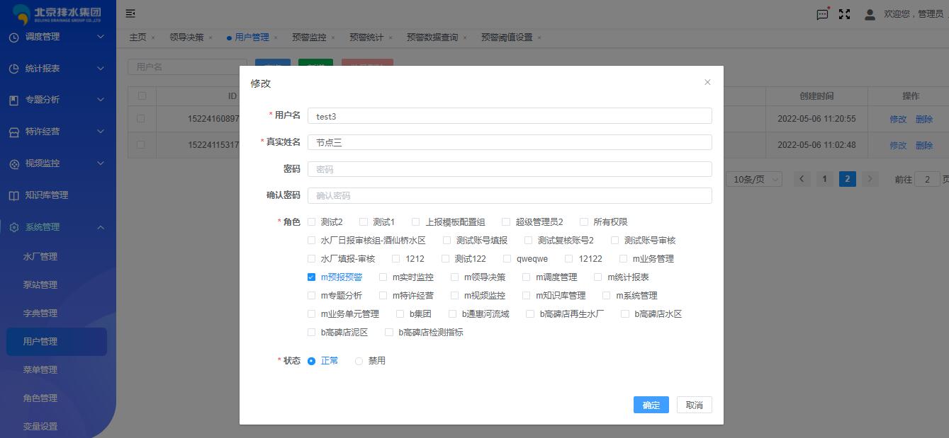
Task: Click the 知识库管理 book icon
Action: click(14, 195)
